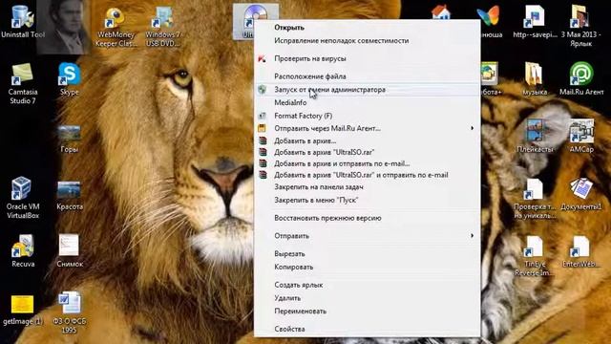Open Oracle VM VirtualBox shortcut
Image resolution: width=611 pixels, height=344 pixels.
point(23,197)
